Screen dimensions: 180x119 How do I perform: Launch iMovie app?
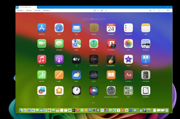[x=128, y=59]
